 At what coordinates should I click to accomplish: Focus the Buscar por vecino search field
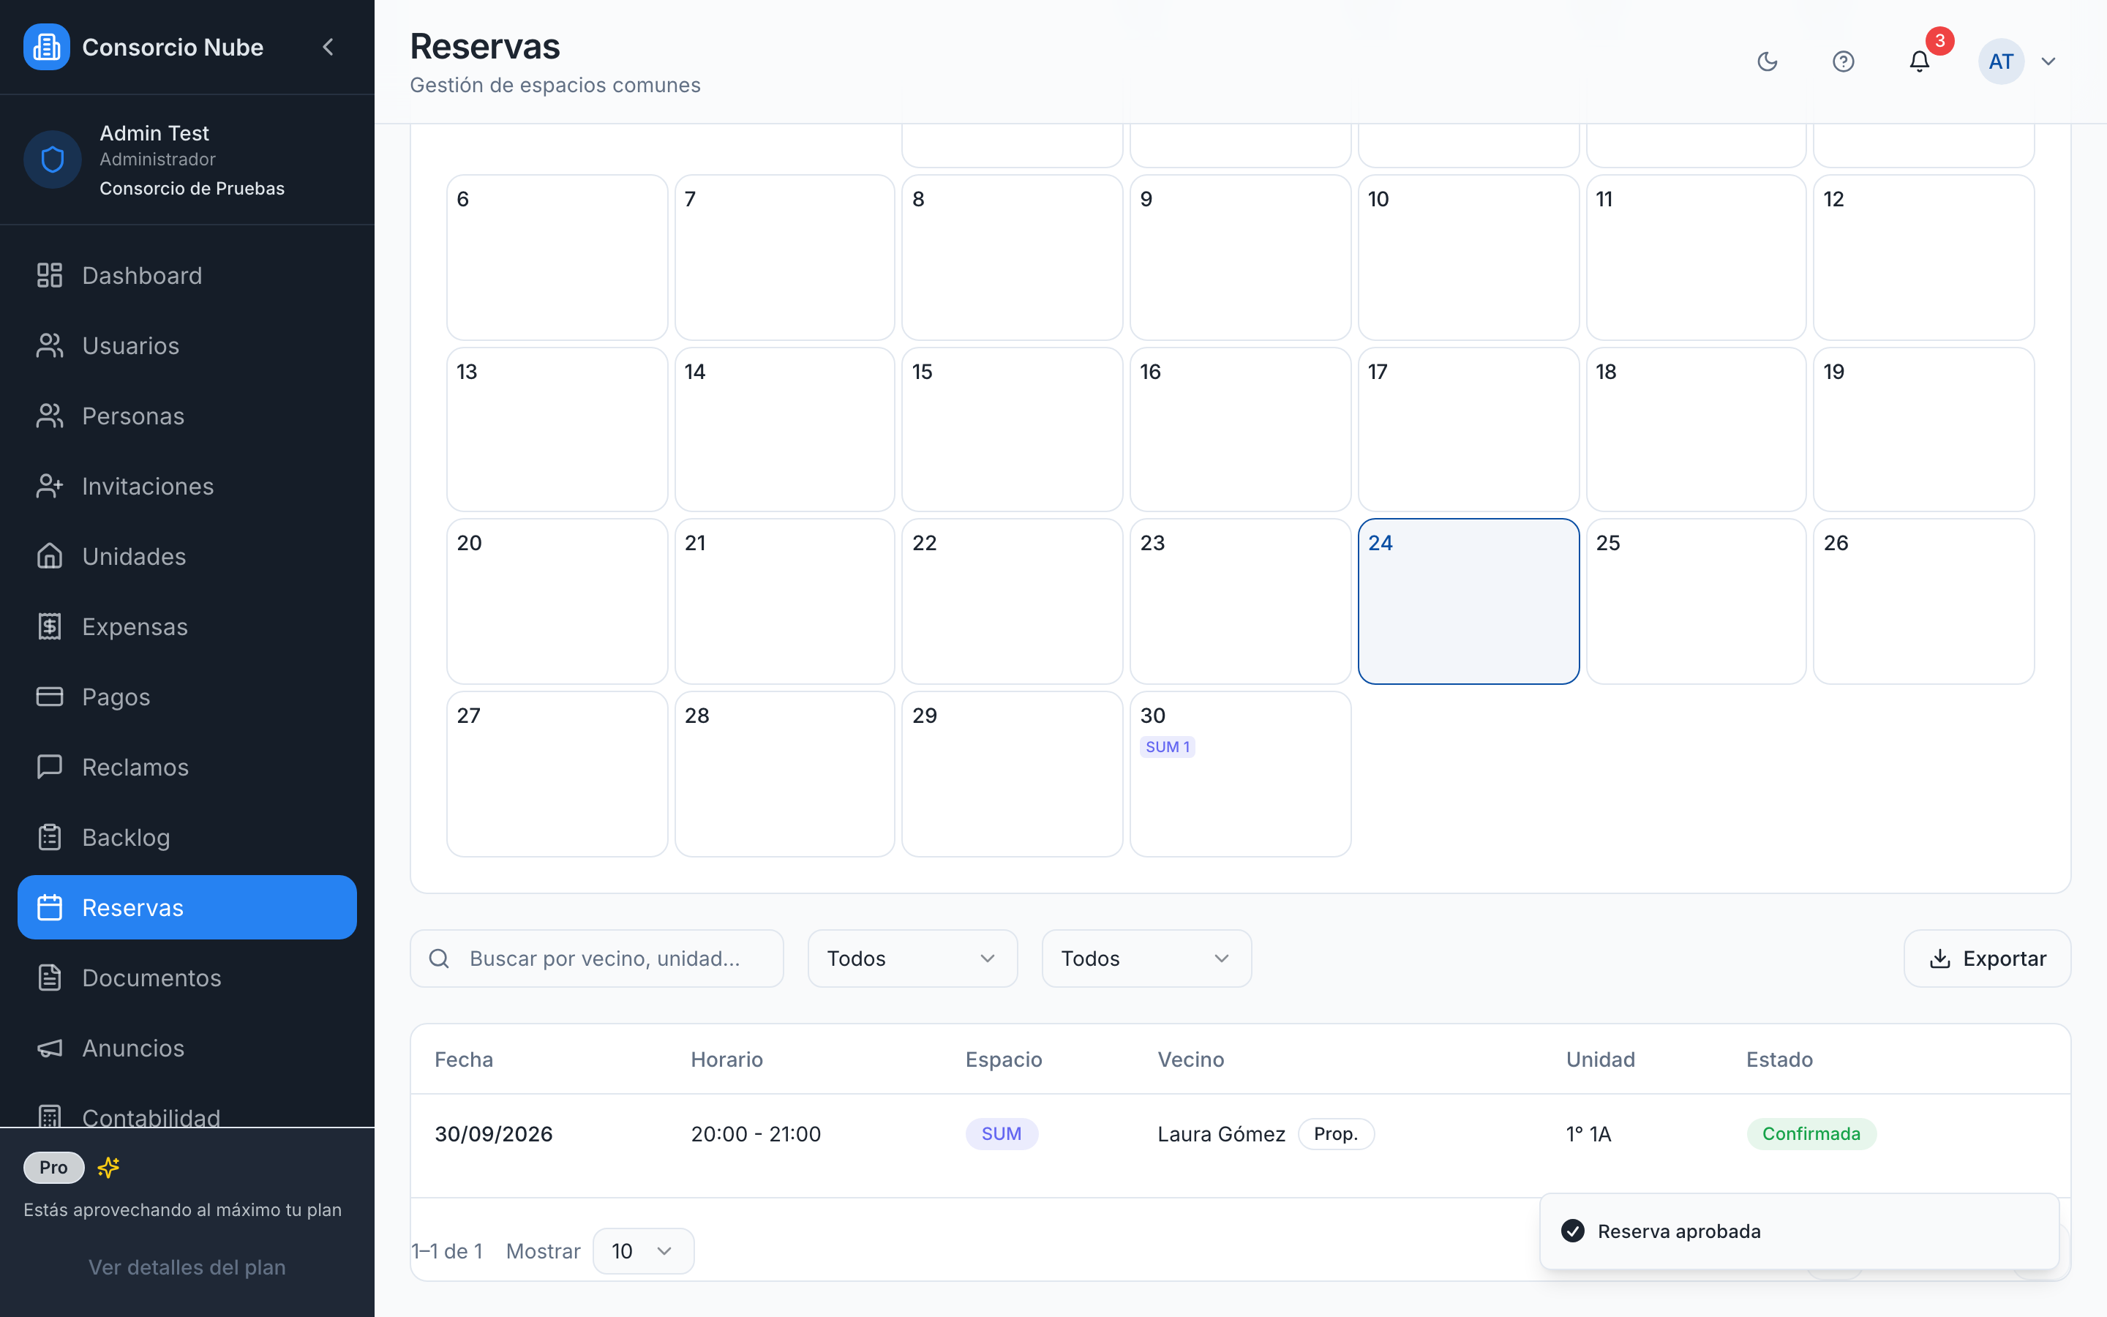pos(596,958)
